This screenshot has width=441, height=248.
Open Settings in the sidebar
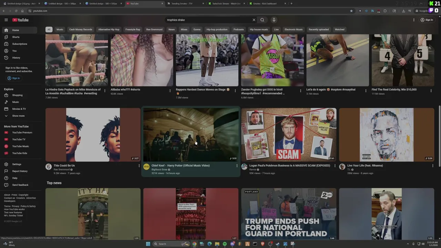point(20,164)
